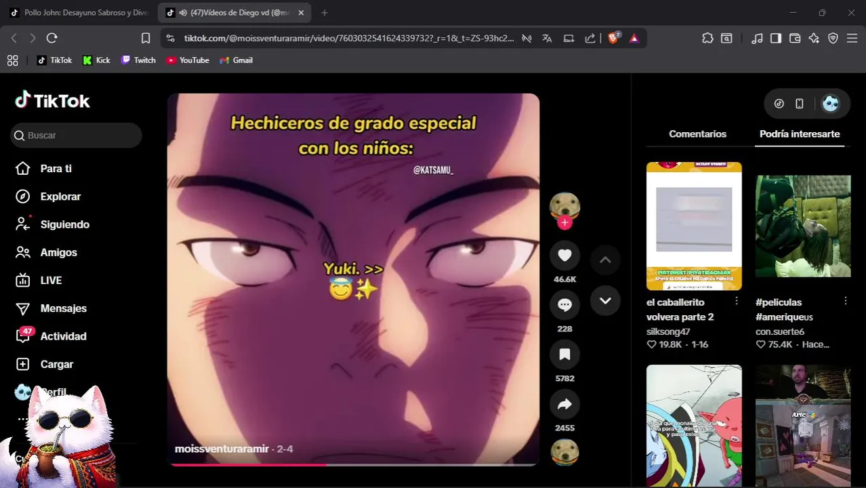Open the Para ti home feed
This screenshot has width=866, height=488.
56,168
